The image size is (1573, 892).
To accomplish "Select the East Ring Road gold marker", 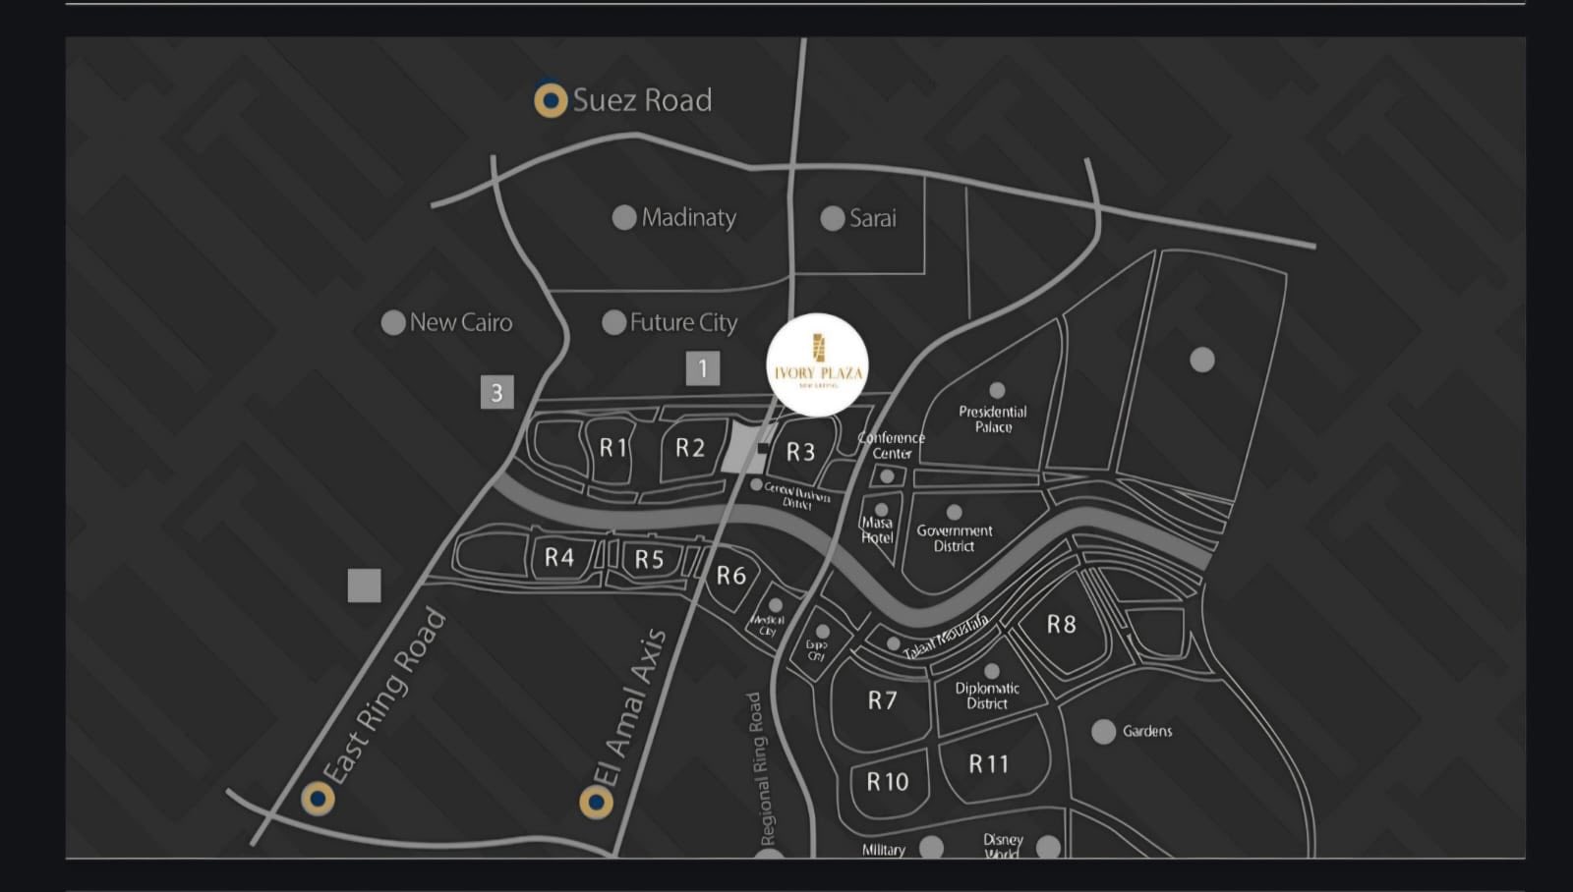I will [x=318, y=798].
